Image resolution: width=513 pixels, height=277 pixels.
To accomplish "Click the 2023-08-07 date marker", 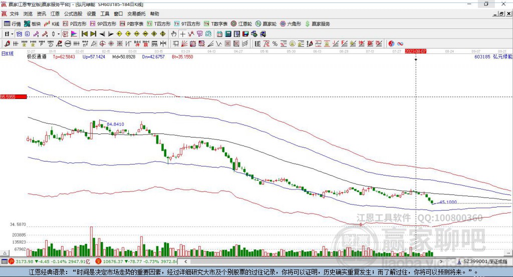I will coord(415,51).
